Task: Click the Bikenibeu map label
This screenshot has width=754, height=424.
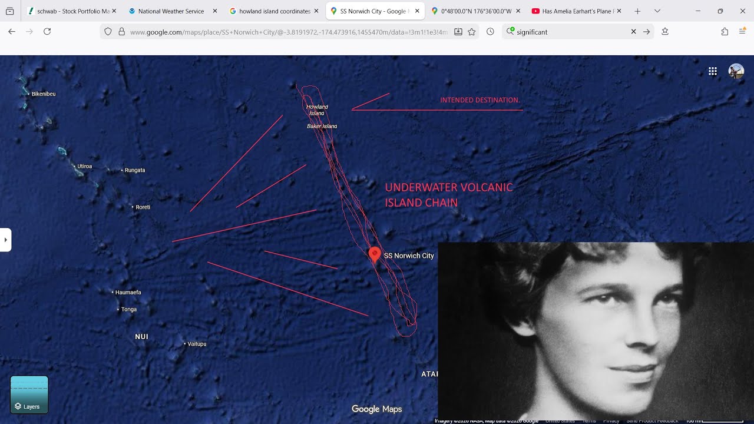Action: coord(44,94)
